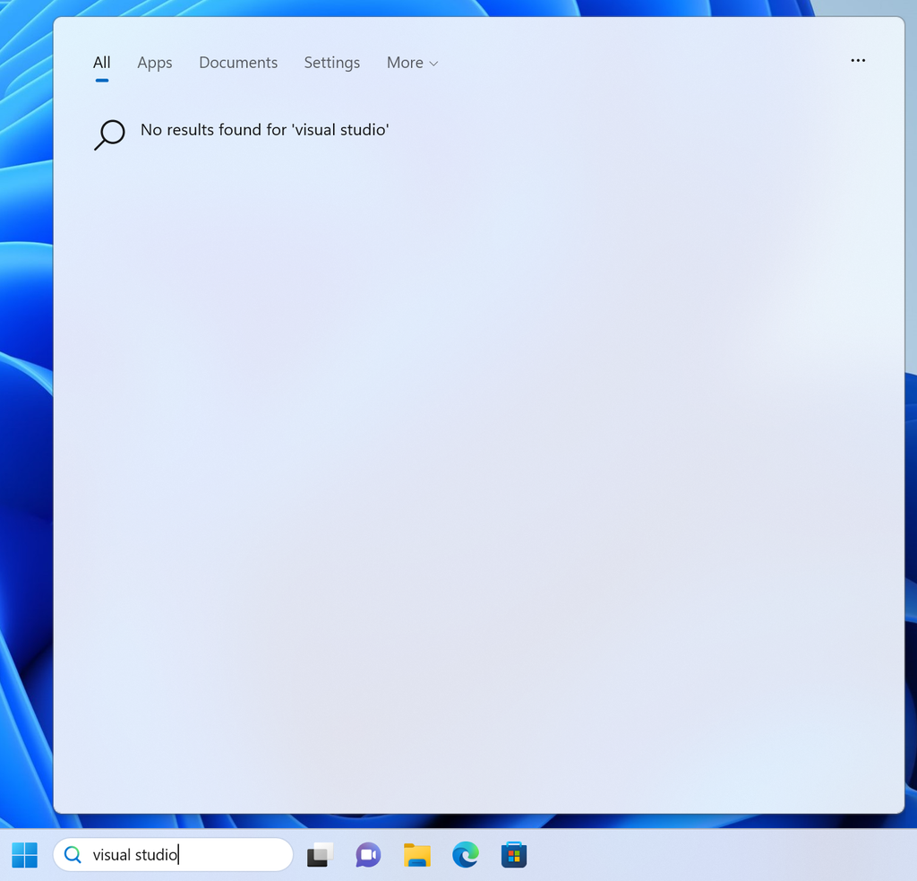Open the ellipsis options menu

pos(857,61)
